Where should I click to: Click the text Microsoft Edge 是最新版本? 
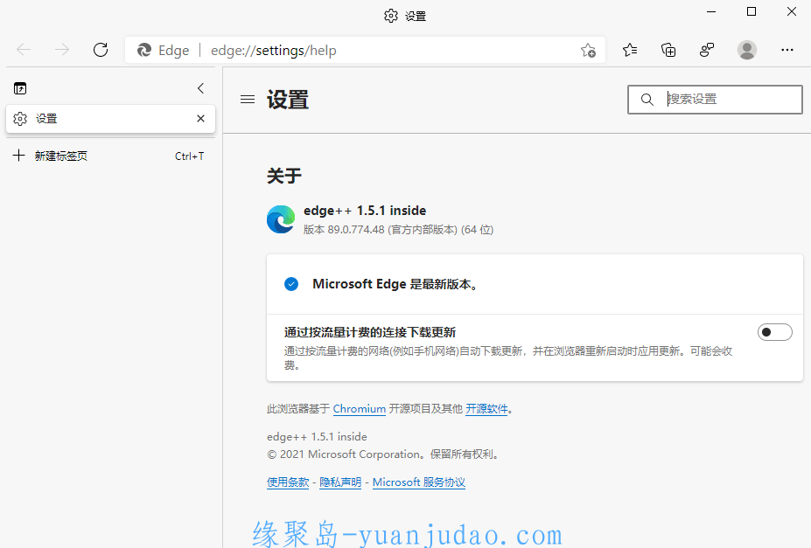[395, 284]
